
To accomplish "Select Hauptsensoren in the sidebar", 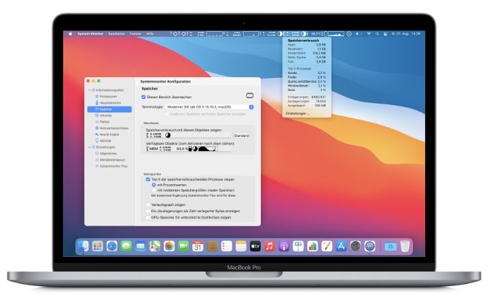I will pyautogui.click(x=109, y=103).
